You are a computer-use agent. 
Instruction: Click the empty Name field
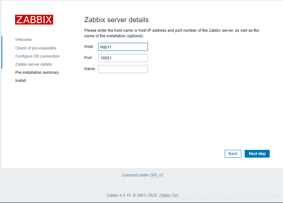pyautogui.click(x=123, y=69)
